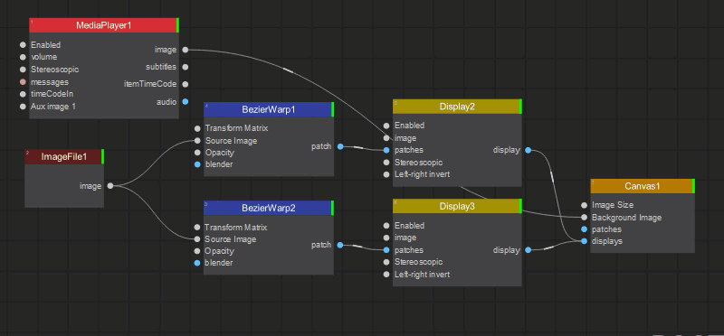Click BezierWarp1 blender input port
Screen dimensions: 724x336
coord(197,164)
